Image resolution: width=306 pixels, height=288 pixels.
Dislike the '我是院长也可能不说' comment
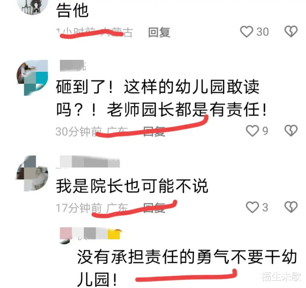click(291, 207)
